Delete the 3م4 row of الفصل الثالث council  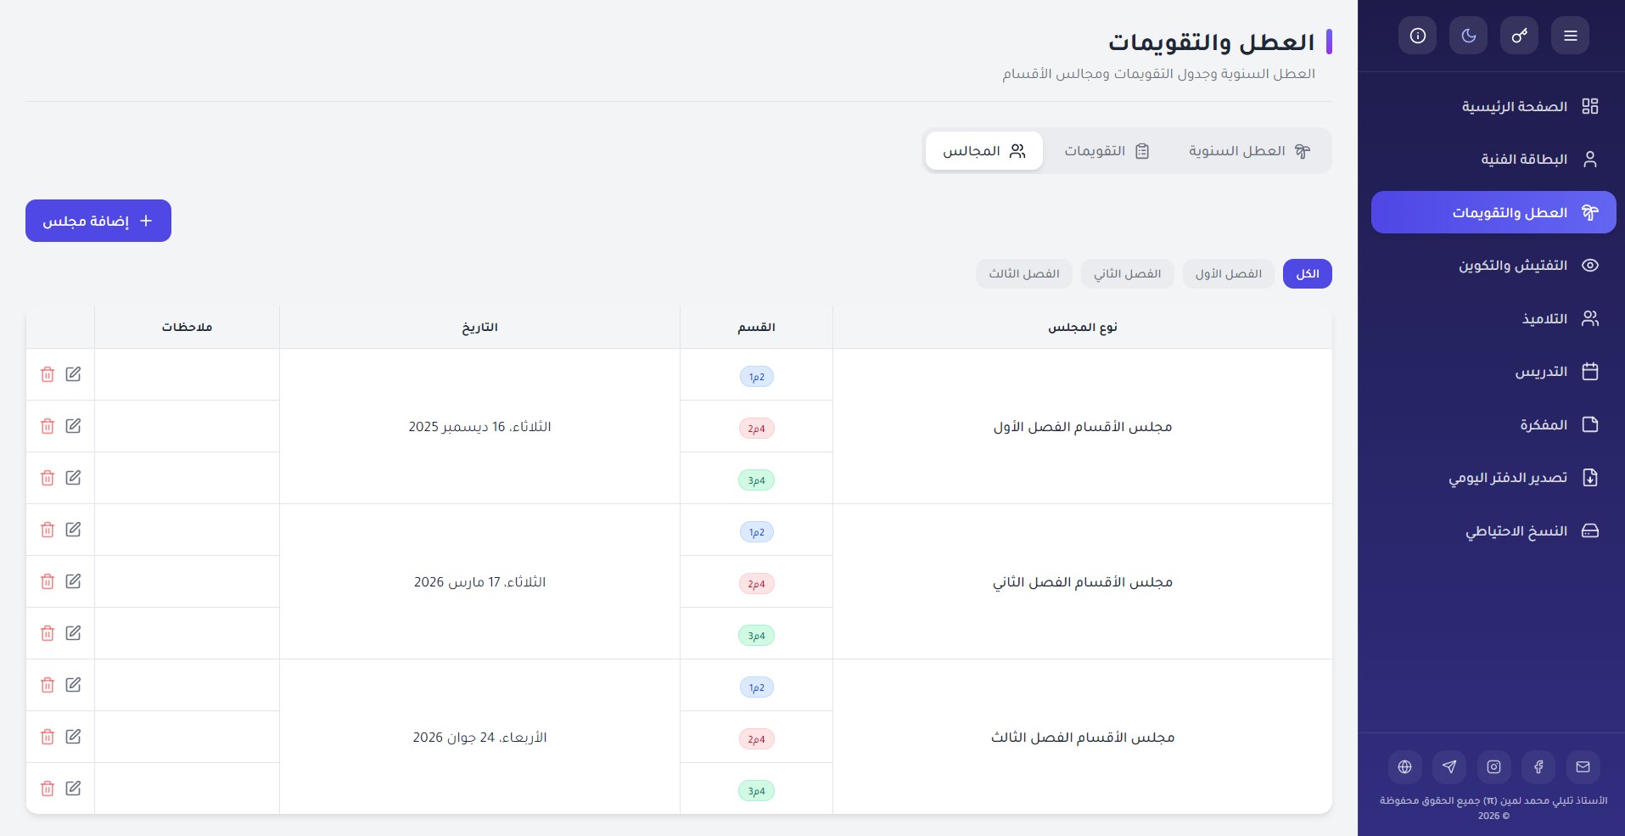click(x=48, y=788)
